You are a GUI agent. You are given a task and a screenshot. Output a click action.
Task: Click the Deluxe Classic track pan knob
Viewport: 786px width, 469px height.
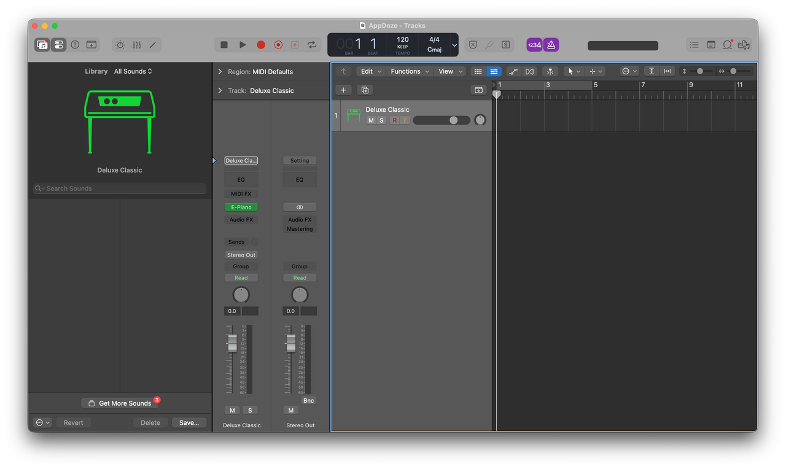[480, 120]
